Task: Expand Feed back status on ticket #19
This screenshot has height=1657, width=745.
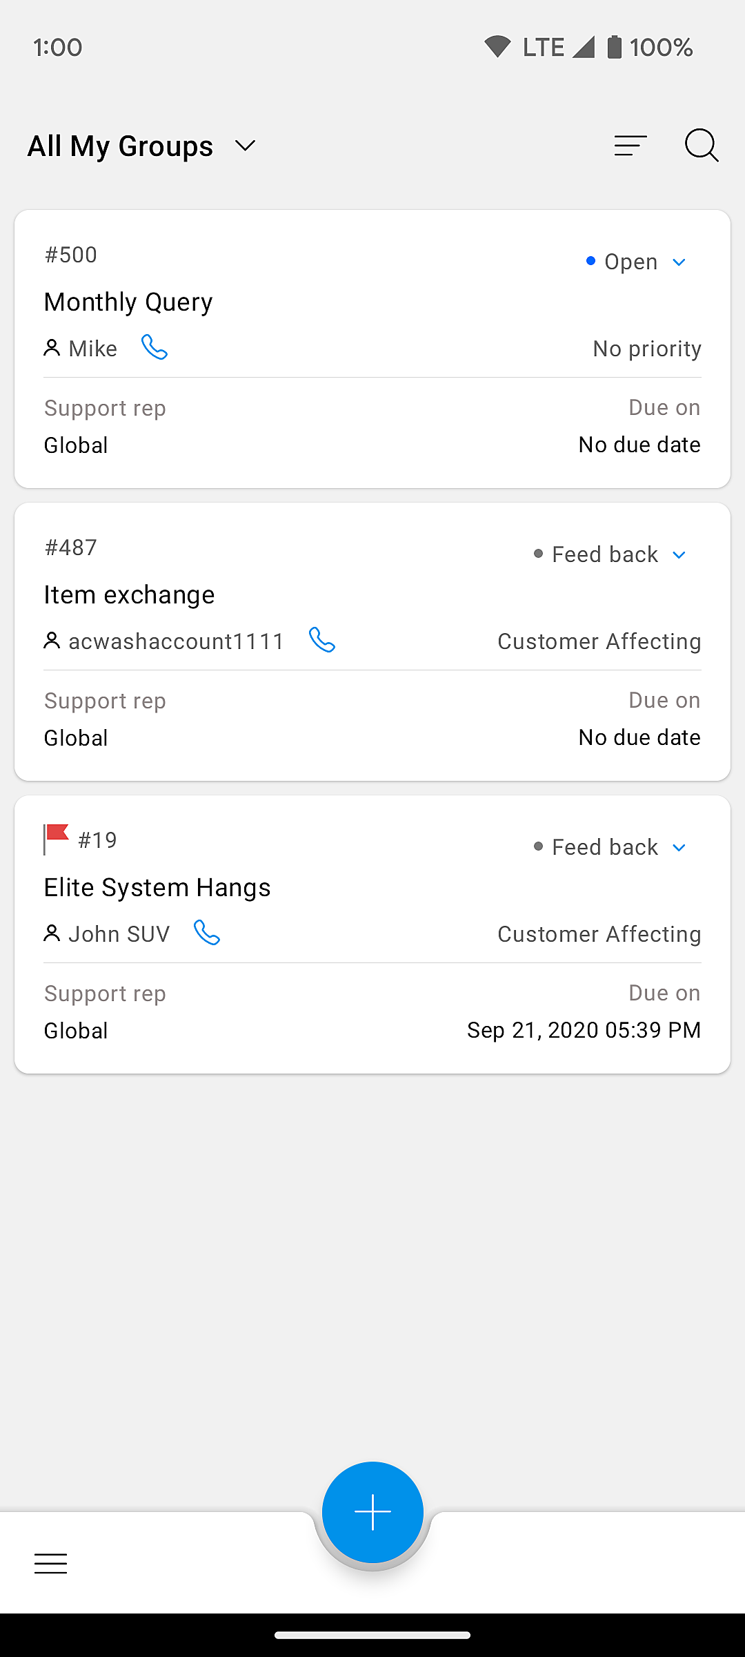Action: point(610,848)
